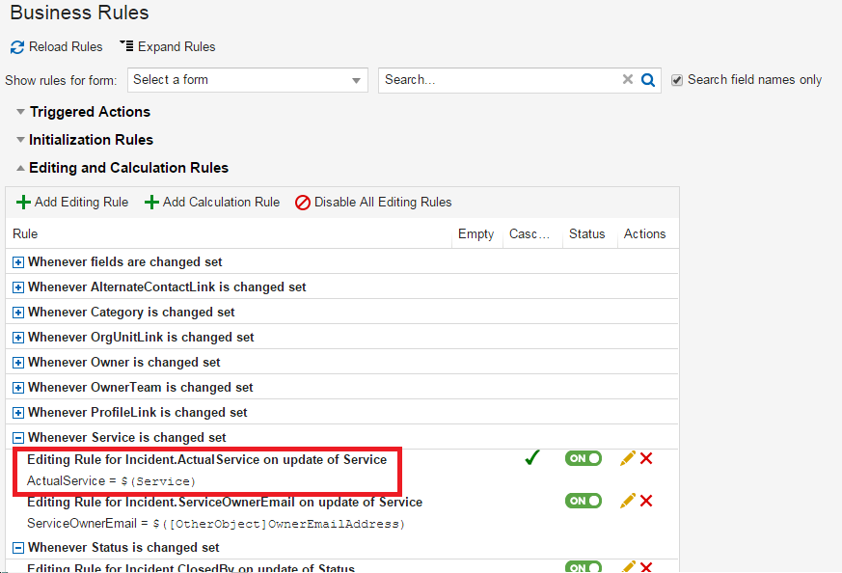842x573 pixels.
Task: Clear the search box with X icon
Action: coord(628,80)
